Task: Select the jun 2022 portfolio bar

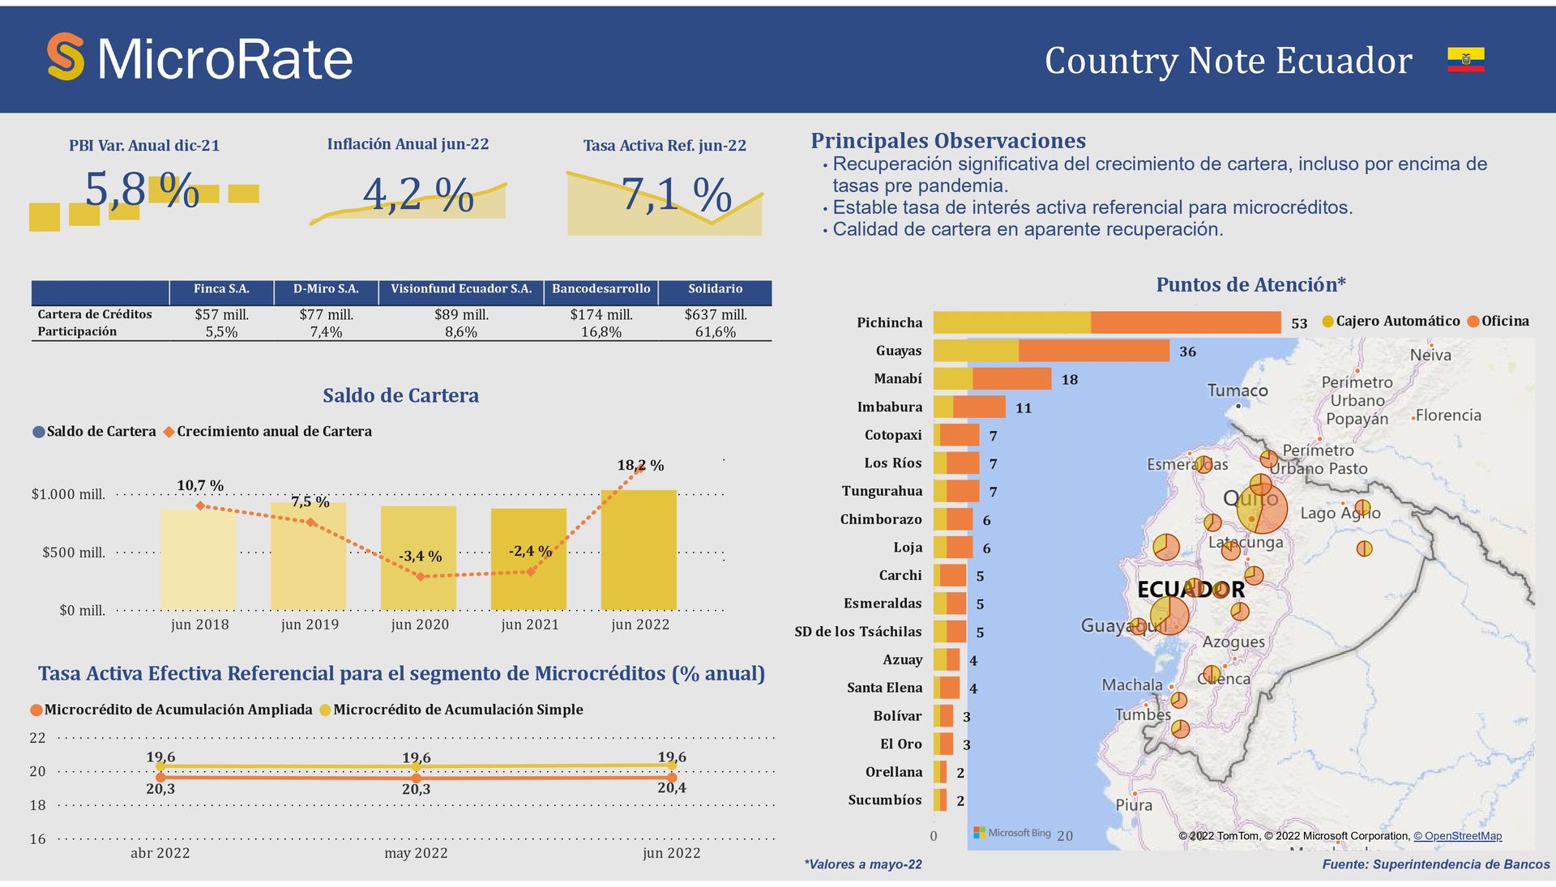Action: pyautogui.click(x=639, y=549)
